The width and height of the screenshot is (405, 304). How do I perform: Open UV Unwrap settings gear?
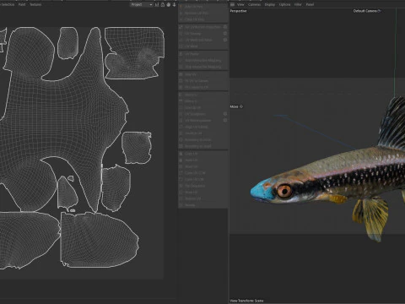coord(225,34)
